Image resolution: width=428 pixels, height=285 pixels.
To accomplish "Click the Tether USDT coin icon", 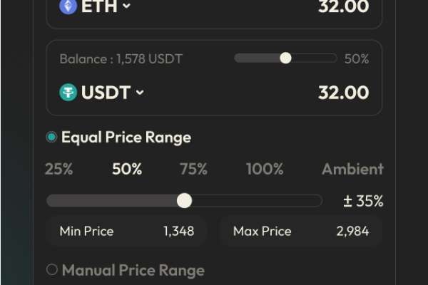I will (68, 92).
